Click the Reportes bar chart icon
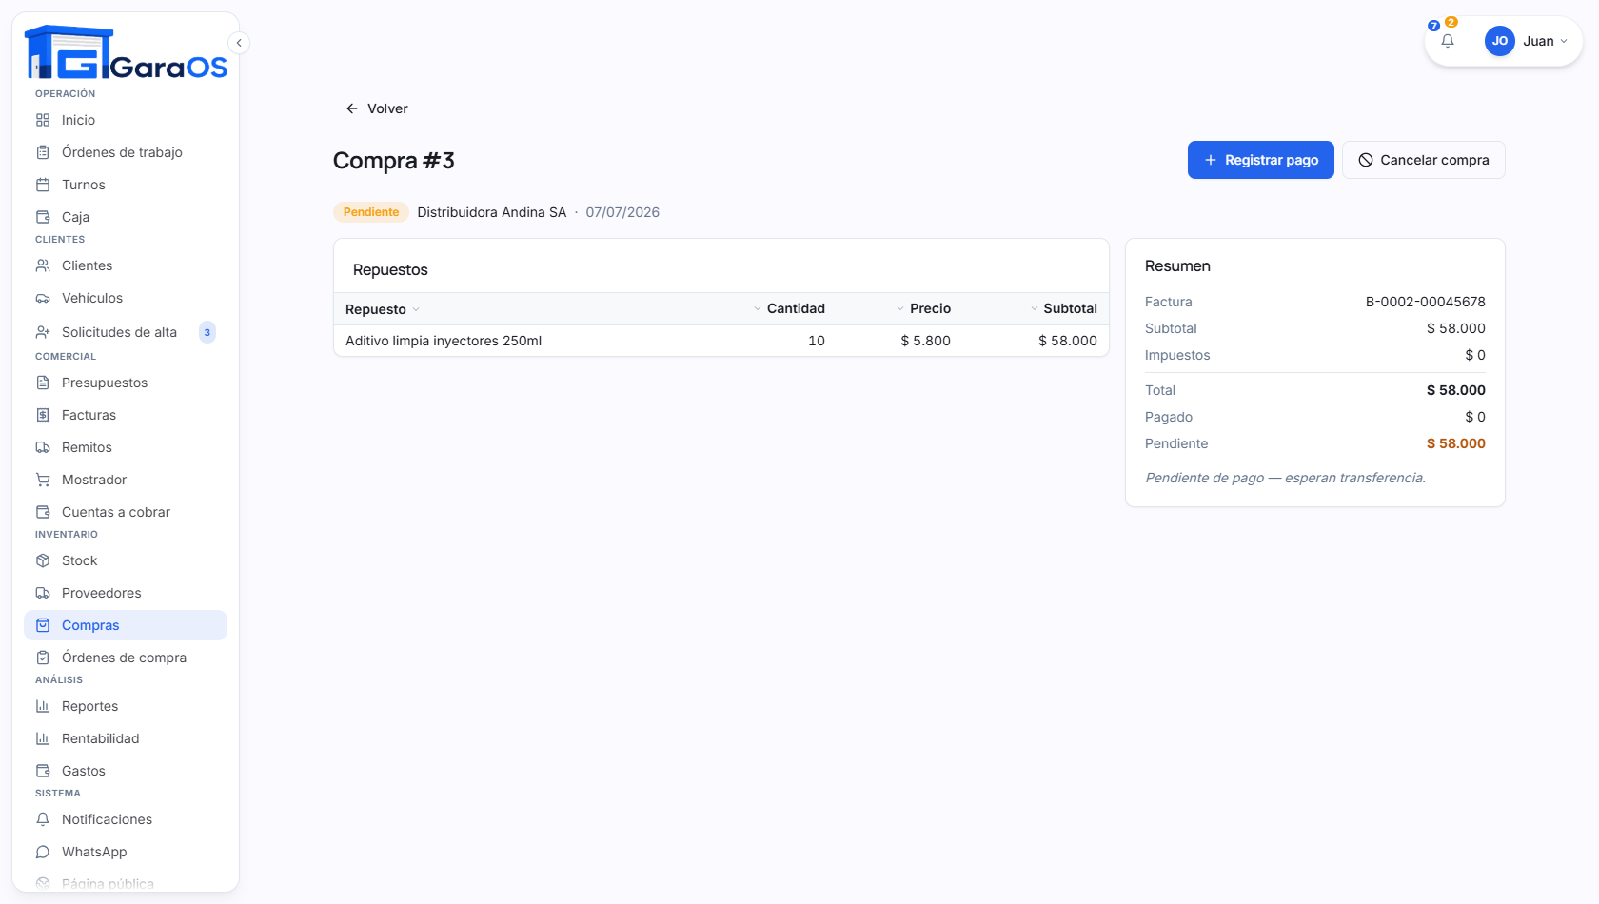Viewport: 1599px width, 904px height. pos(43,706)
